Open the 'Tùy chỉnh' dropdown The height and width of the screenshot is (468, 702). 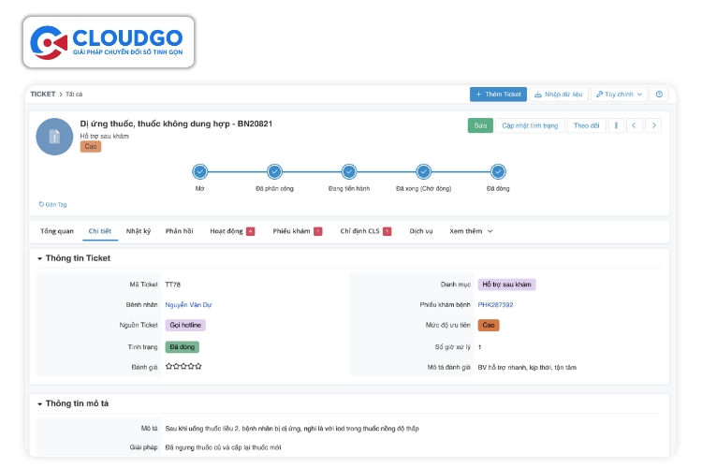(619, 95)
